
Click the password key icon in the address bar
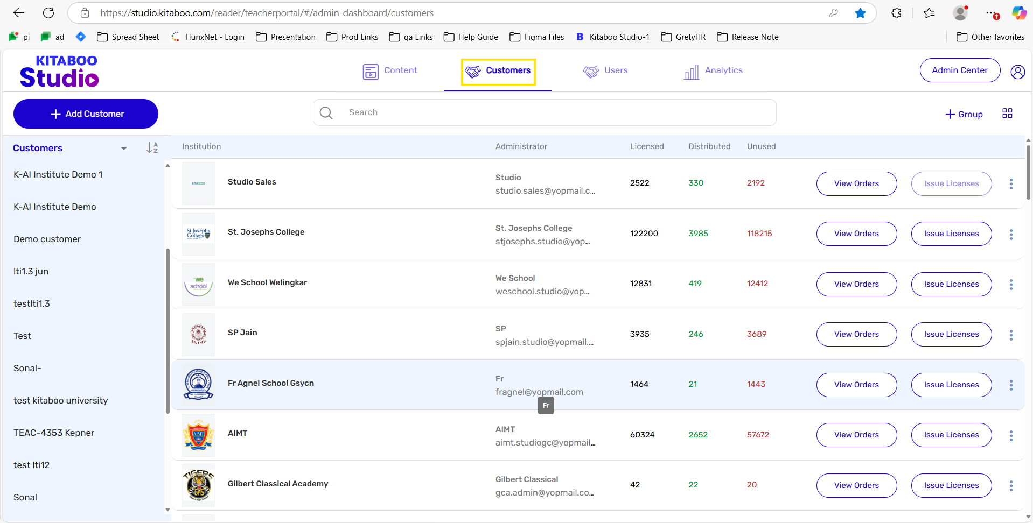pyautogui.click(x=833, y=13)
